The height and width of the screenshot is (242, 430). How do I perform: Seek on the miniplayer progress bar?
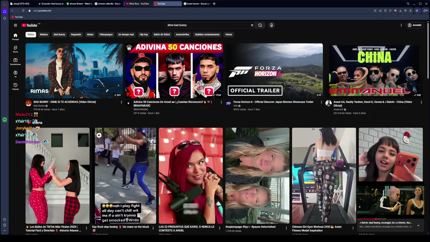(x=390, y=219)
